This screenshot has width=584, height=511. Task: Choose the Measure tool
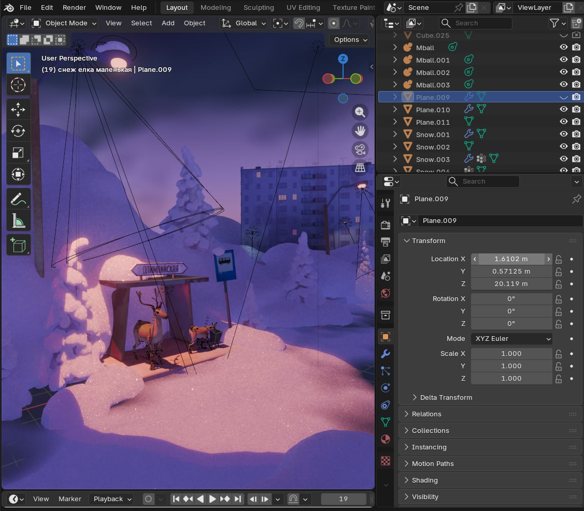point(18,221)
